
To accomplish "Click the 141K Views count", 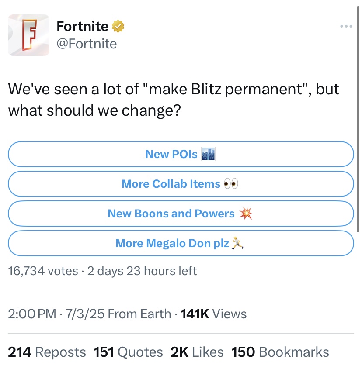I will click(x=213, y=314).
